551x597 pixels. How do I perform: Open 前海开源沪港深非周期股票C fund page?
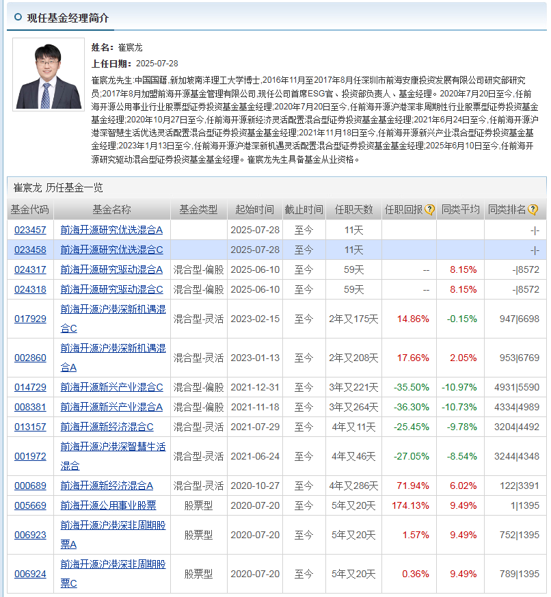point(113,574)
